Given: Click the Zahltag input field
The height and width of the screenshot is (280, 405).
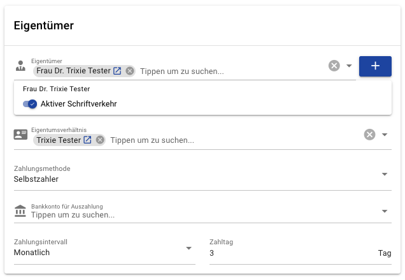Looking at the screenshot, I should tap(290, 253).
